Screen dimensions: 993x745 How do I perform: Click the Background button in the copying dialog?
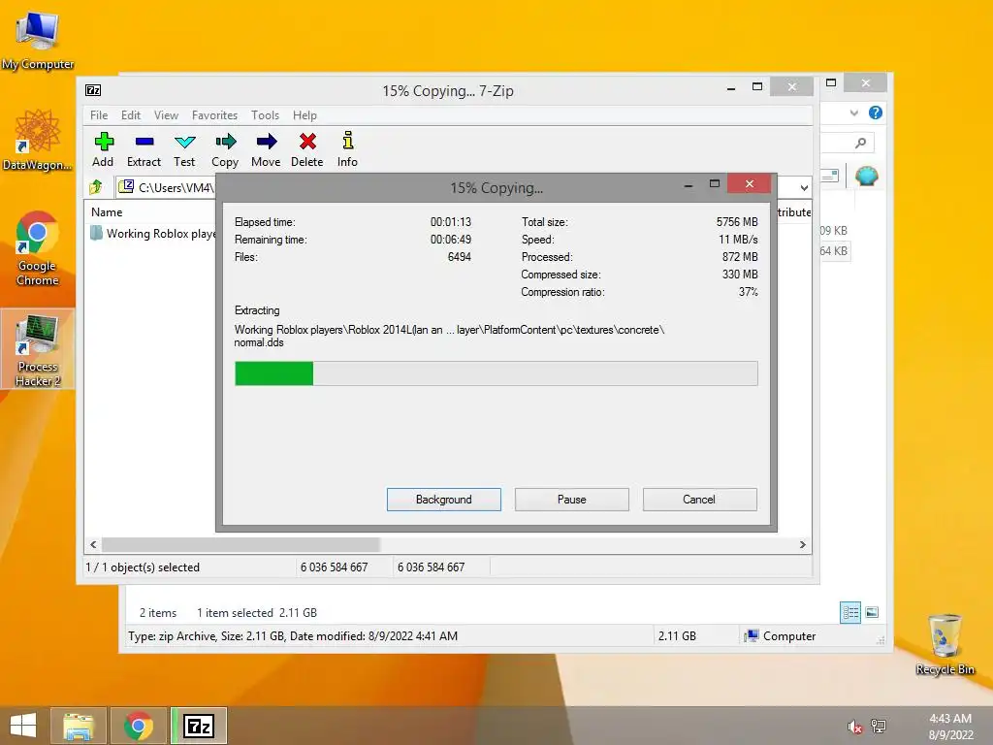point(444,500)
